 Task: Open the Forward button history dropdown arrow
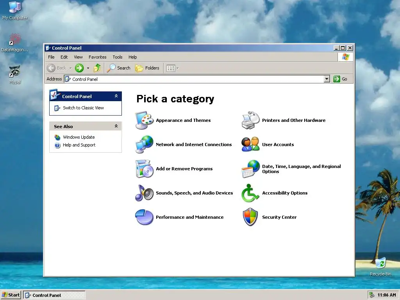88,68
